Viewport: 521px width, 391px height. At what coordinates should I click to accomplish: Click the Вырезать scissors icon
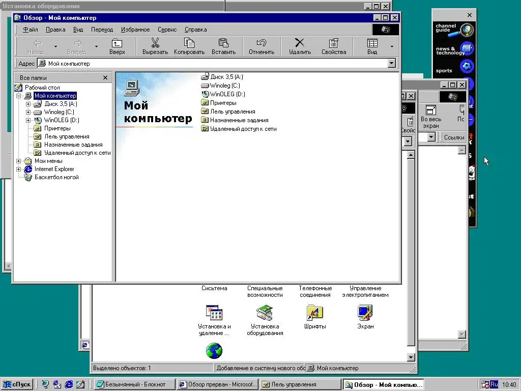tap(155, 43)
